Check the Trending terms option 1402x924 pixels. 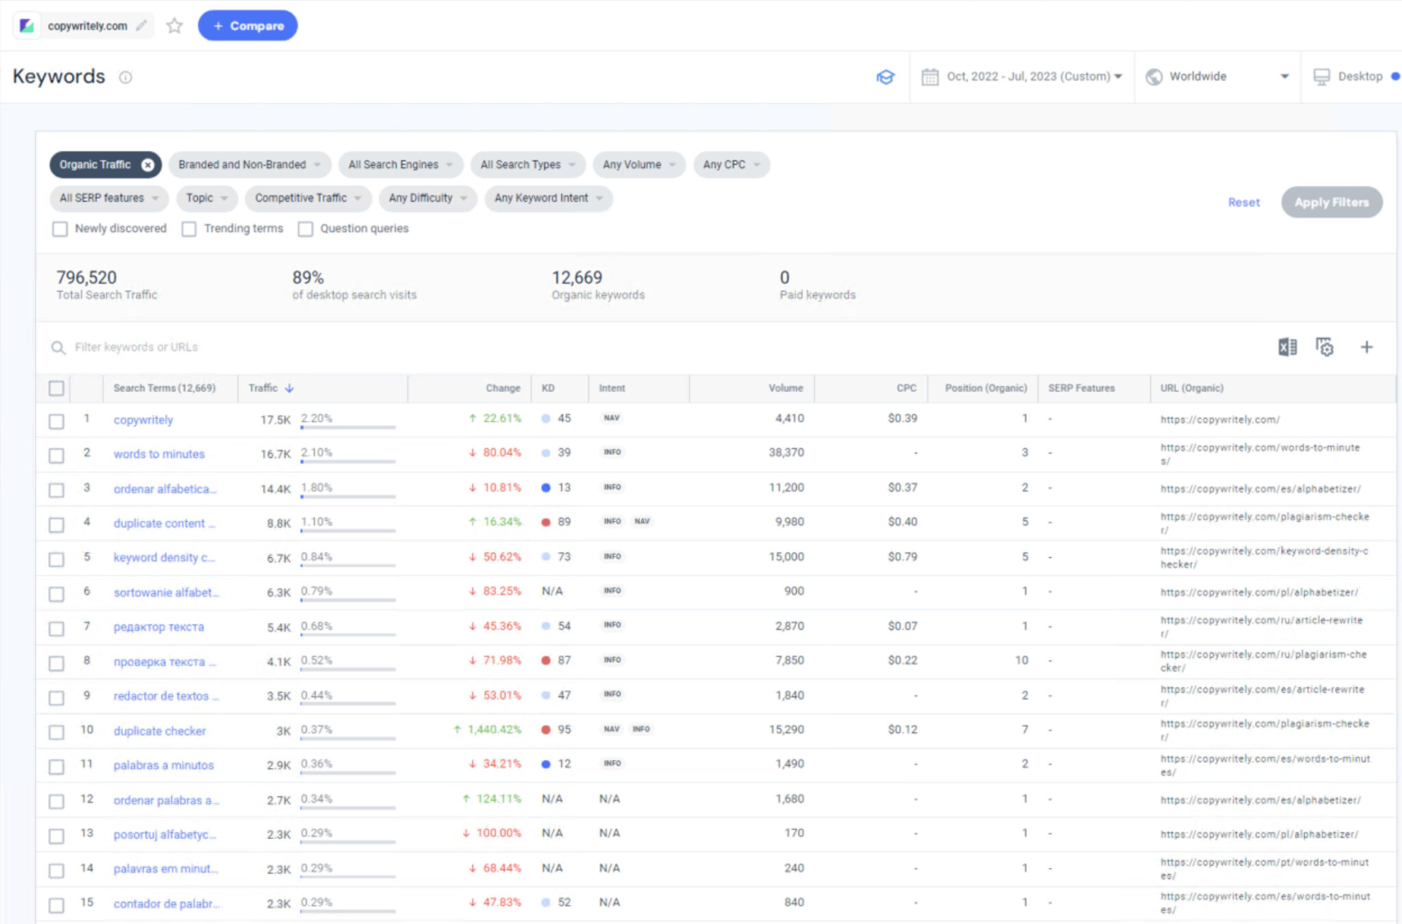(189, 229)
